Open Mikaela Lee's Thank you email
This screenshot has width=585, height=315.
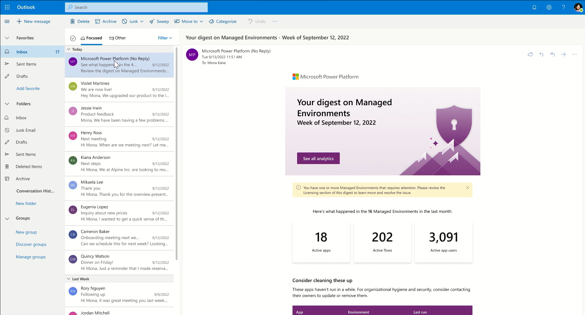coord(119,188)
